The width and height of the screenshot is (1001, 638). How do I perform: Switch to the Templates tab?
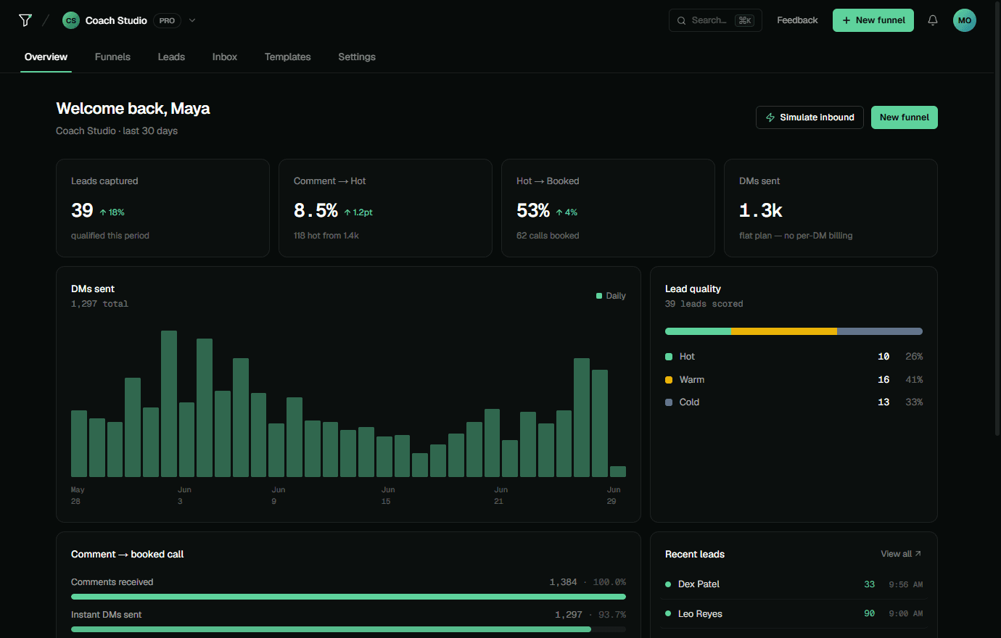pos(288,57)
